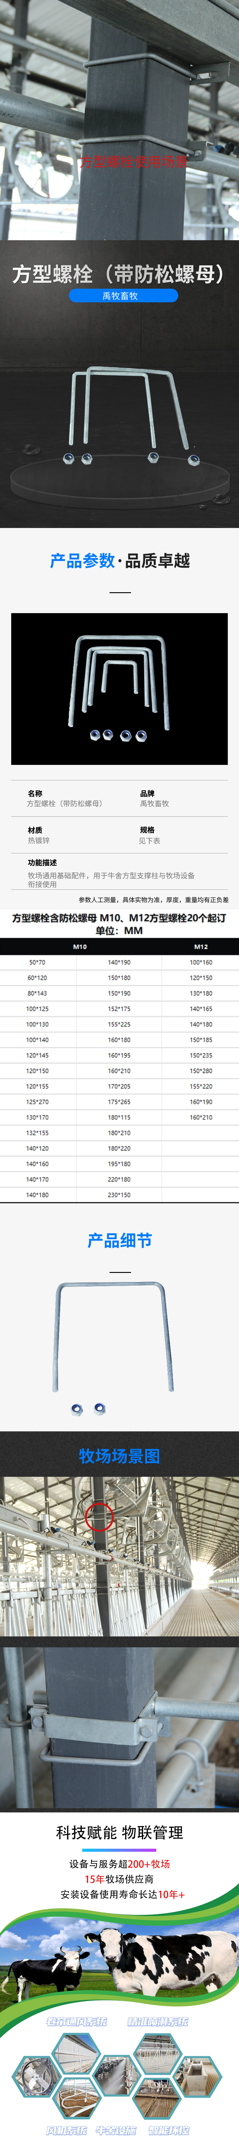Select the M10 table column header
This screenshot has height=2152, width=239.
[x=79, y=947]
